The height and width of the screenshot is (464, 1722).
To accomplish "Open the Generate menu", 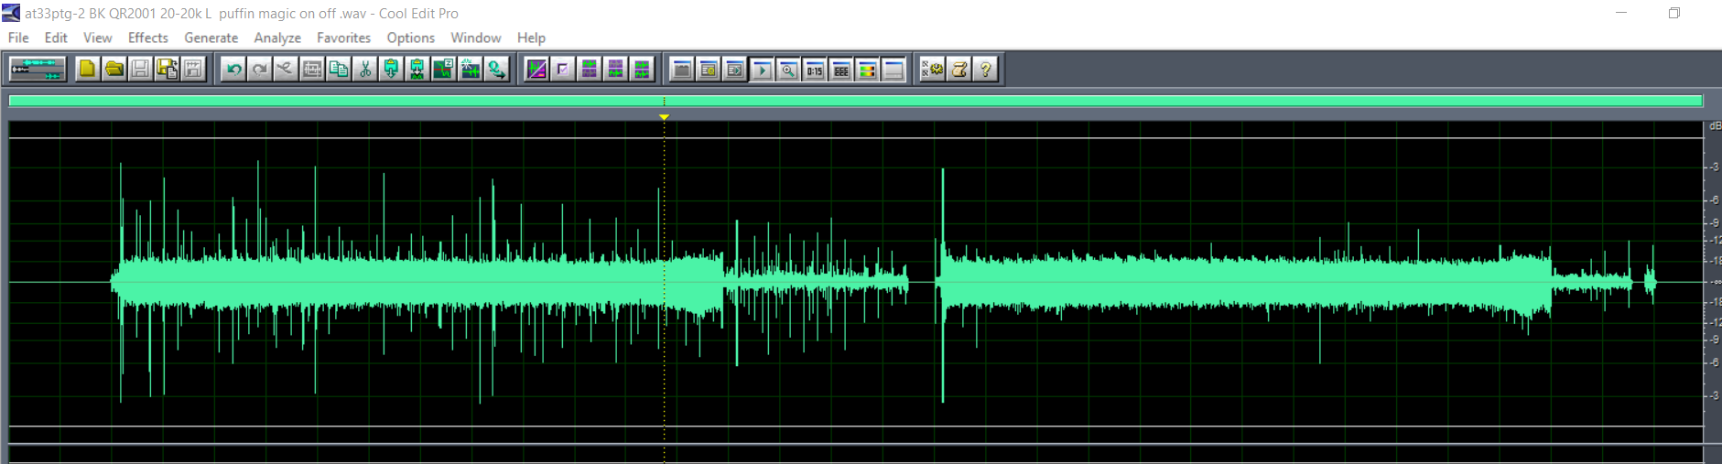I will point(211,38).
